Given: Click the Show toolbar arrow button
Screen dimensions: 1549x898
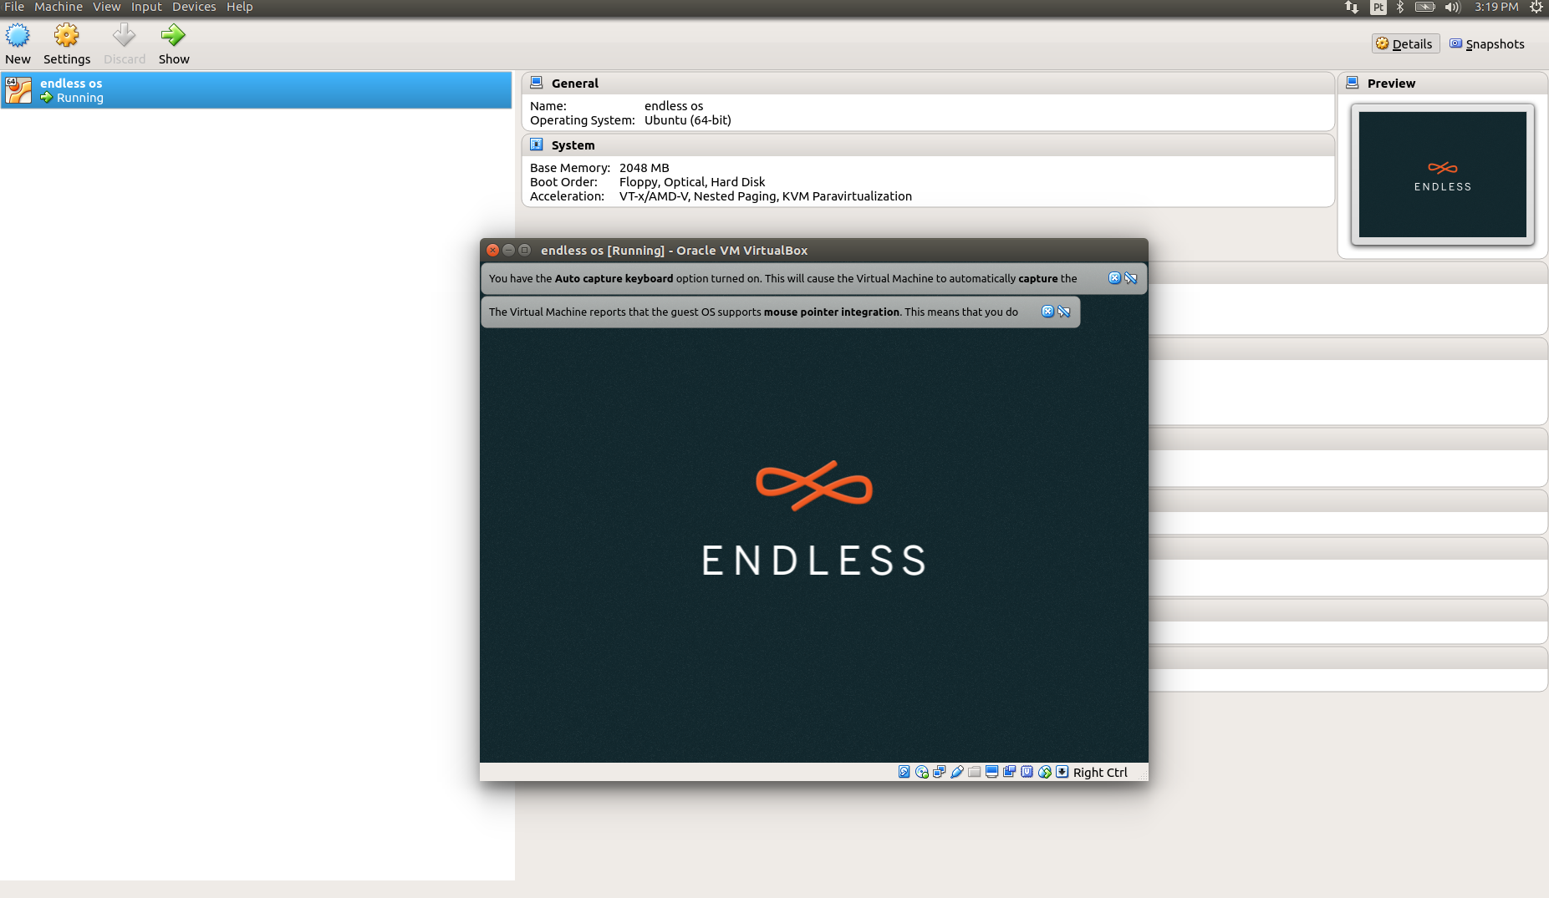Looking at the screenshot, I should pos(174,44).
